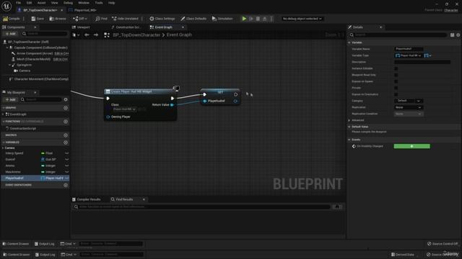Screen dimensions: 462x259
Task: Browse to asset in Content Browser
Action: click(58, 19)
